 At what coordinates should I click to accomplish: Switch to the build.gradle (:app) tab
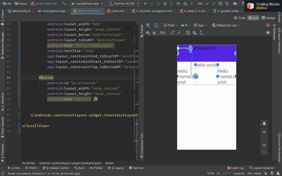tap(54, 11)
